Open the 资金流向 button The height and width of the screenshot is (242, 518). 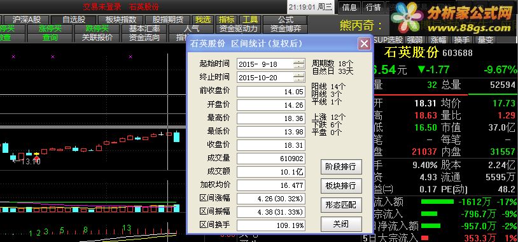coord(144,38)
